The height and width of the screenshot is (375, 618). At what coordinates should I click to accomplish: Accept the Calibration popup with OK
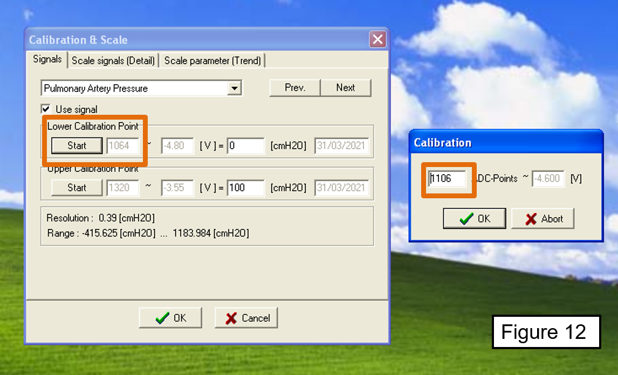point(475,219)
